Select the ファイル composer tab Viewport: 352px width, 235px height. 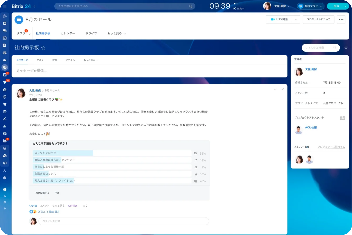coord(70,60)
